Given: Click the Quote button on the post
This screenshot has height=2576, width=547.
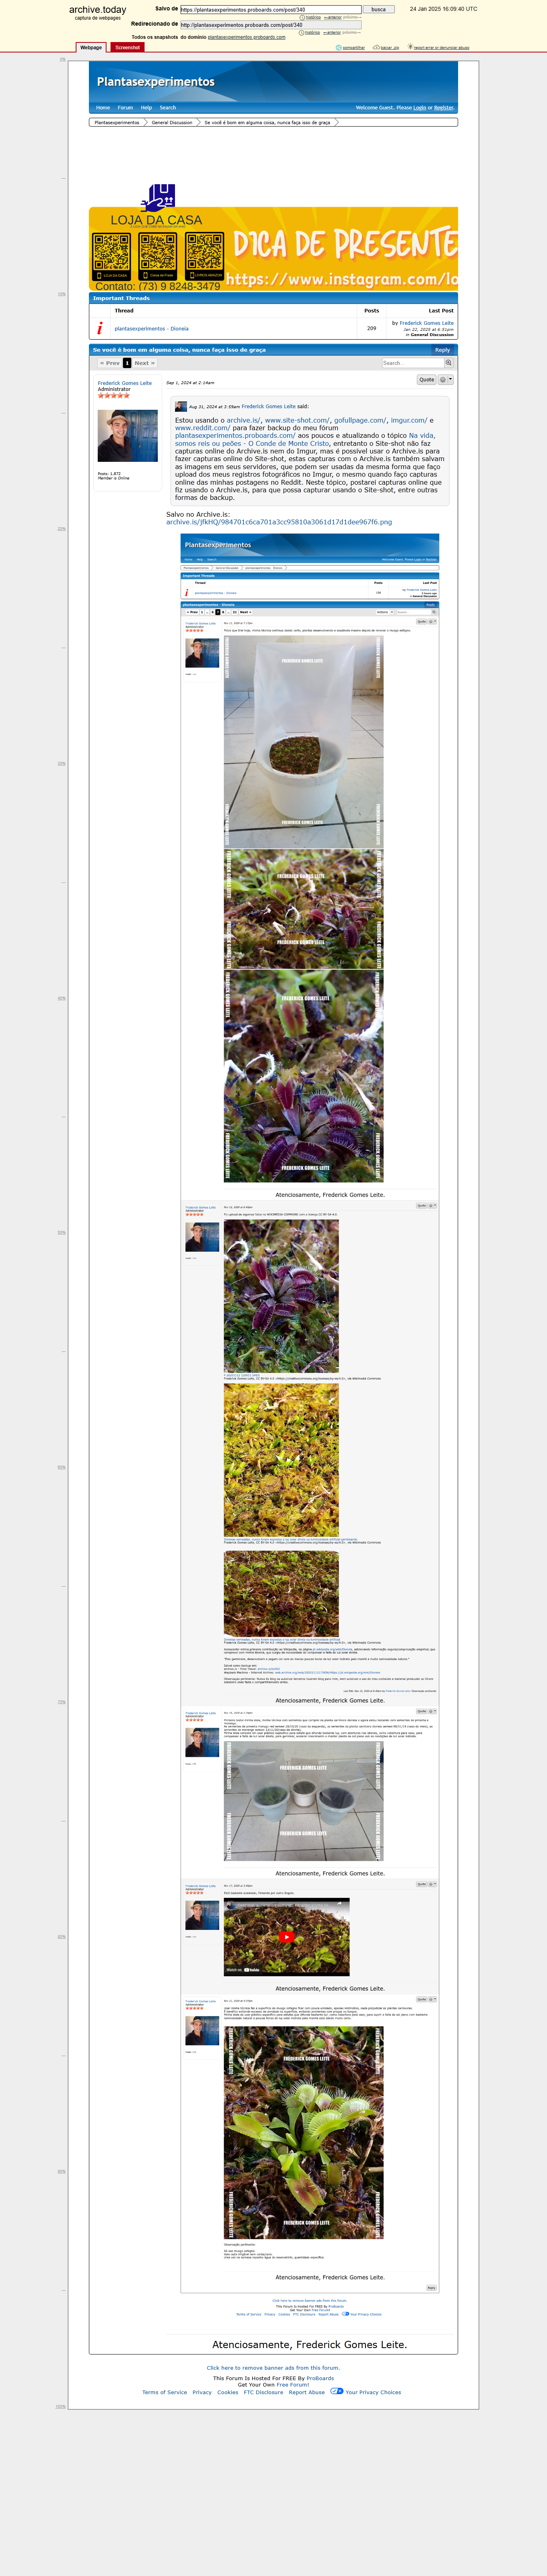Looking at the screenshot, I should tap(426, 380).
